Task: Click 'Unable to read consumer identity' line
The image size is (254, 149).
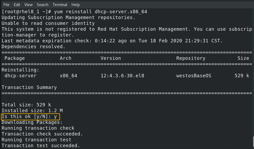Action: coord(48,23)
